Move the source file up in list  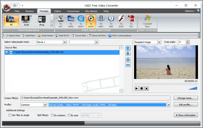(x=128, y=48)
